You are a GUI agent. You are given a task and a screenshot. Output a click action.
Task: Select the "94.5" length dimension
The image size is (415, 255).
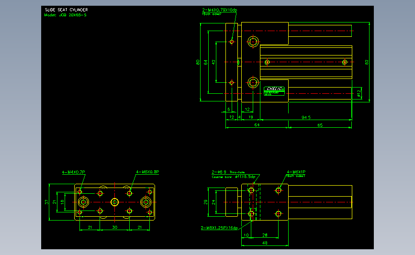click(x=306, y=117)
